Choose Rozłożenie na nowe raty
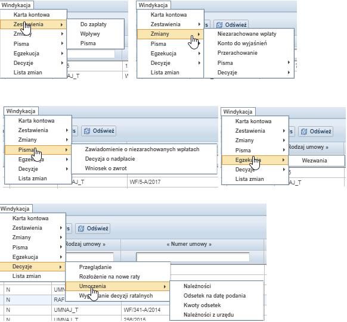This screenshot has width=347, height=322. (109, 277)
